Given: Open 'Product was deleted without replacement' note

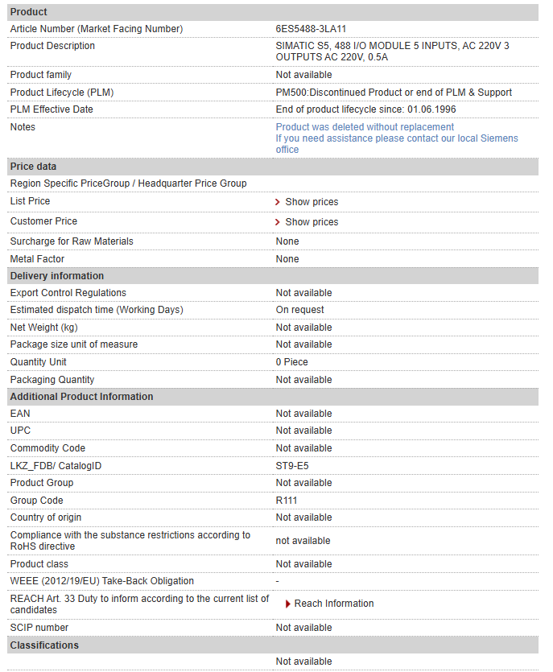Looking at the screenshot, I should 365,127.
